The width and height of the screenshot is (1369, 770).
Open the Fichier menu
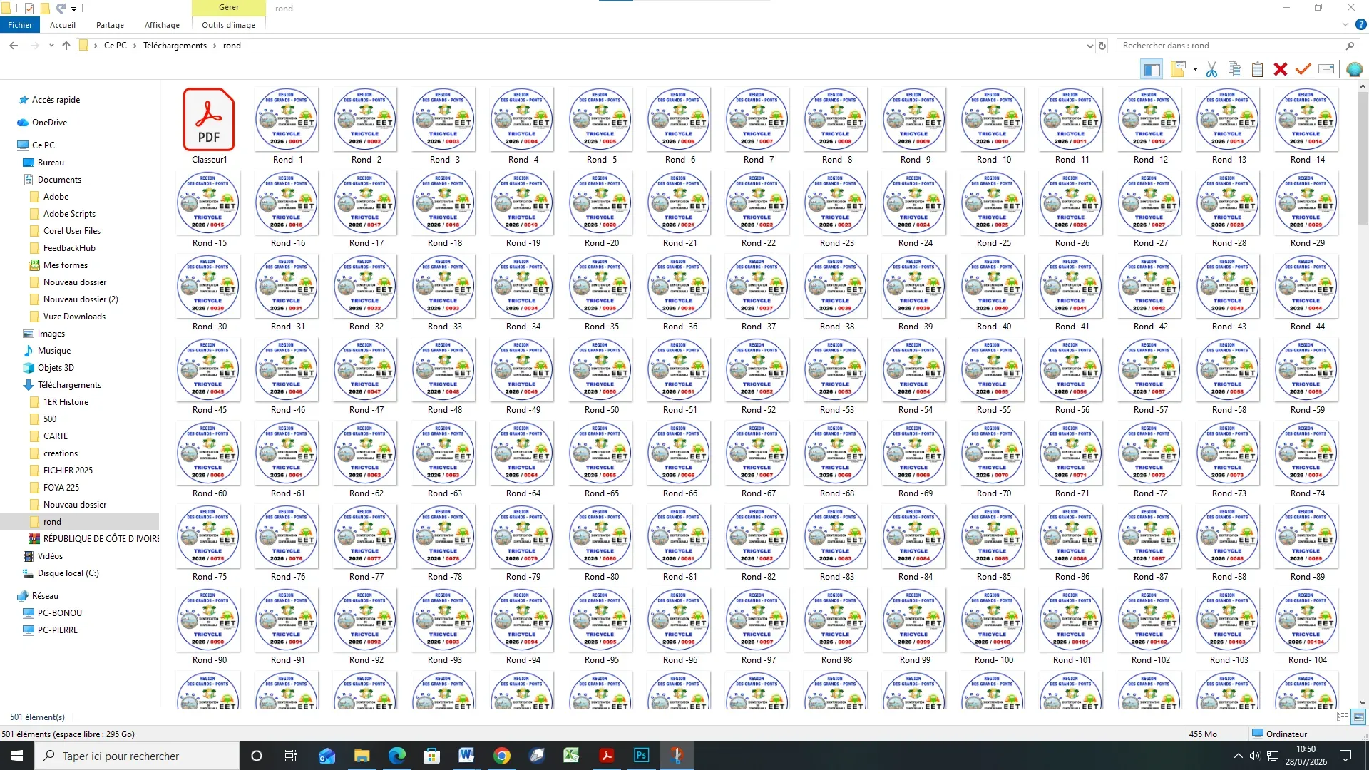[20, 25]
